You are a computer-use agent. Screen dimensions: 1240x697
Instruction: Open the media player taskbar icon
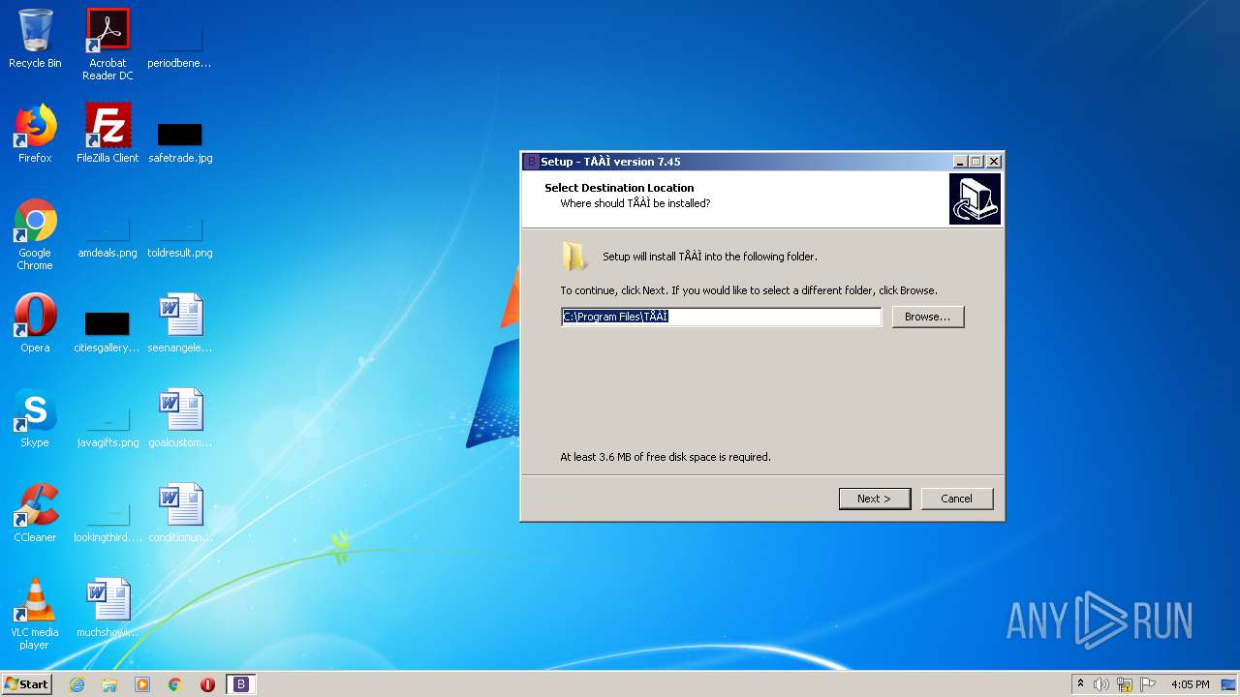142,684
